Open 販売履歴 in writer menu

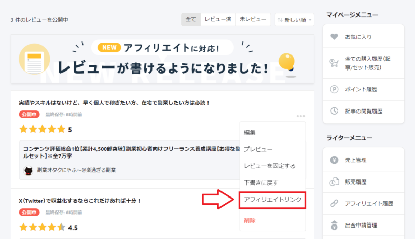point(364,182)
